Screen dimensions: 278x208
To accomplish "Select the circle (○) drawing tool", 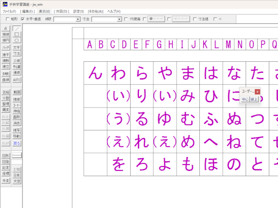I will tap(17, 40).
